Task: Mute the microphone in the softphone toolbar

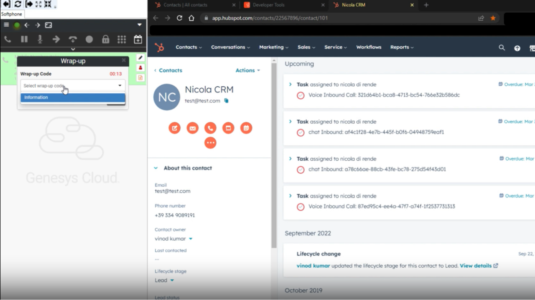Action: tap(40, 39)
